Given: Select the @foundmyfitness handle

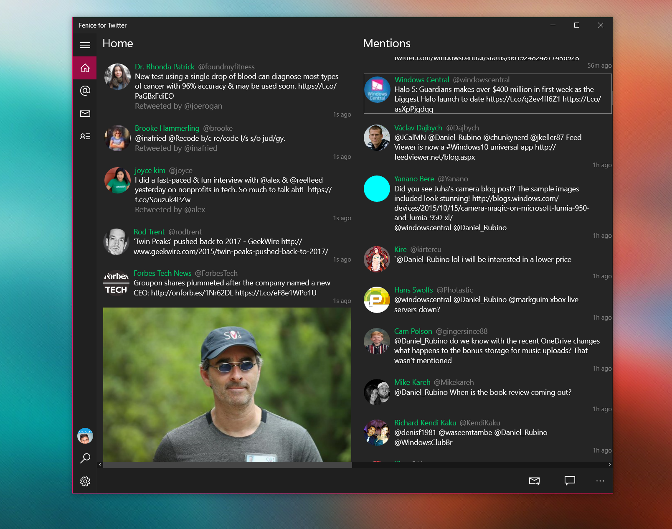Looking at the screenshot, I should coord(226,67).
